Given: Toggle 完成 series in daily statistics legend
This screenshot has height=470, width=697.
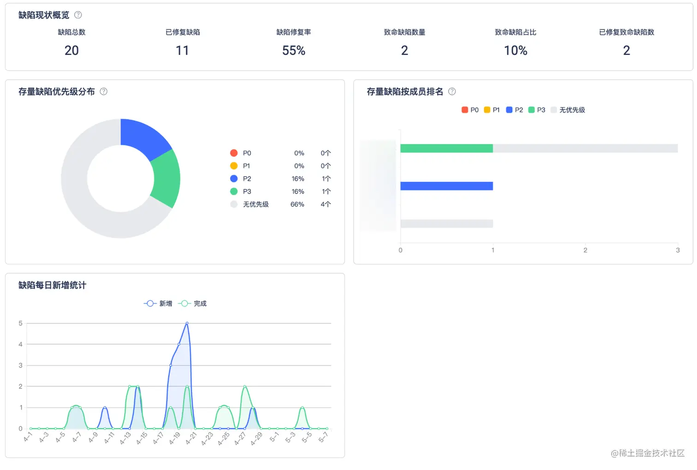Looking at the screenshot, I should [x=192, y=303].
